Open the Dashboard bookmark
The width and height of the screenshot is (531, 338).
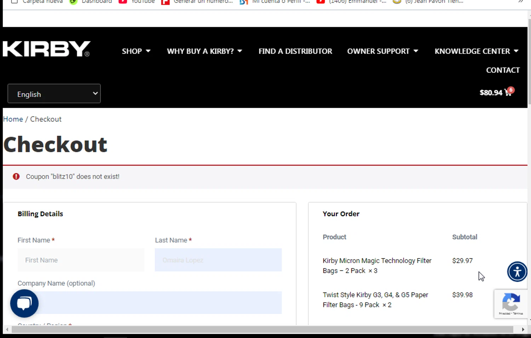point(91,1)
